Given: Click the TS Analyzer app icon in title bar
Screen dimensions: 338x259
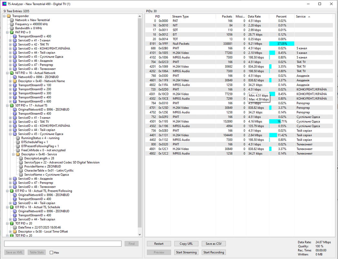Looking at the screenshot, I should tap(4, 4).
